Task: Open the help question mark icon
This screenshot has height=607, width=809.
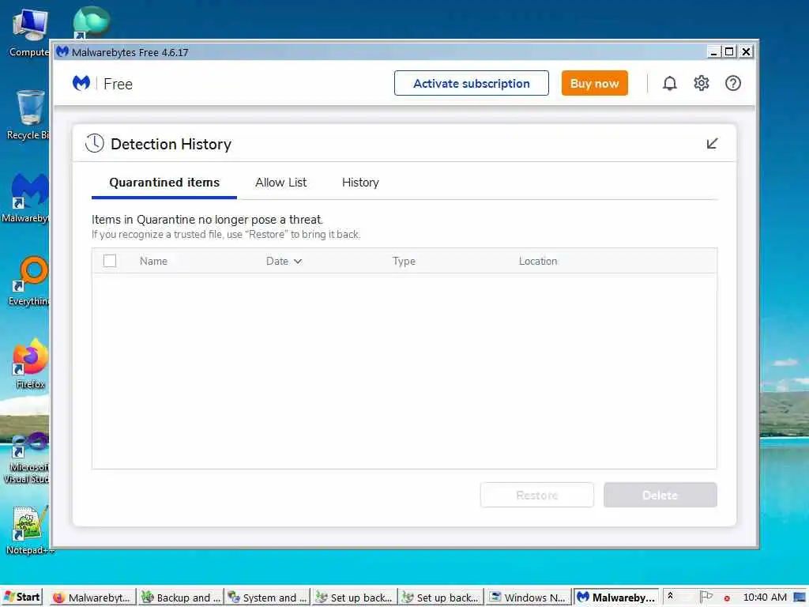Action: coord(732,83)
